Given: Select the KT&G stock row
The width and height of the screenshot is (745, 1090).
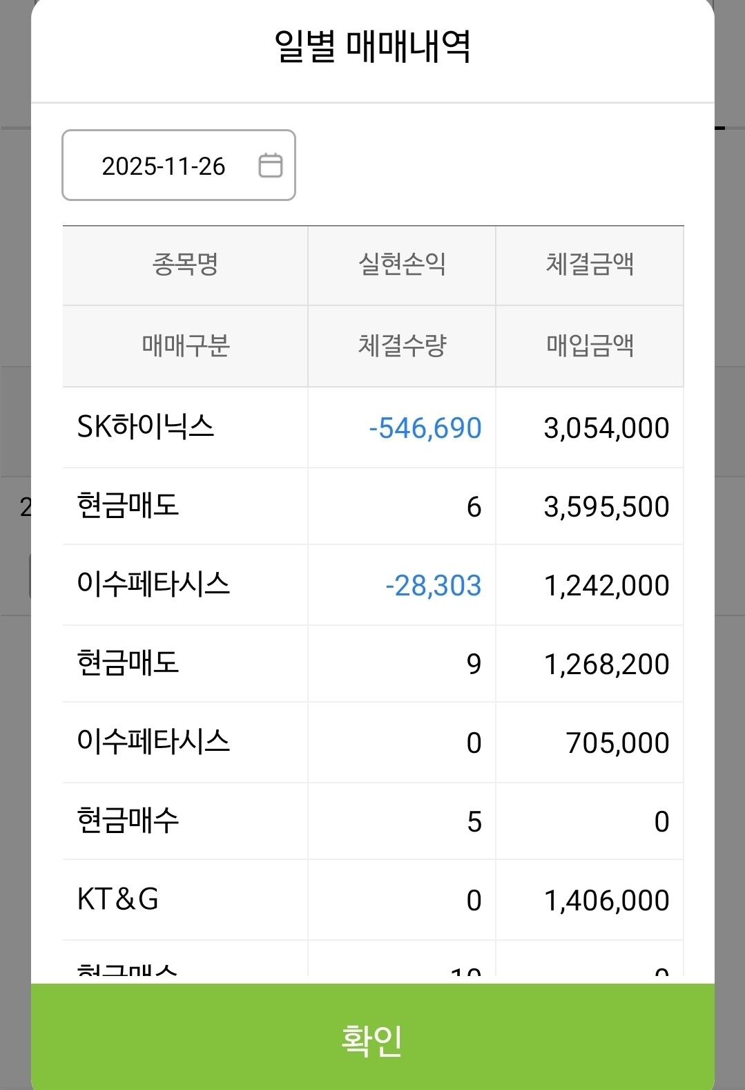Looking at the screenshot, I should point(118,899).
